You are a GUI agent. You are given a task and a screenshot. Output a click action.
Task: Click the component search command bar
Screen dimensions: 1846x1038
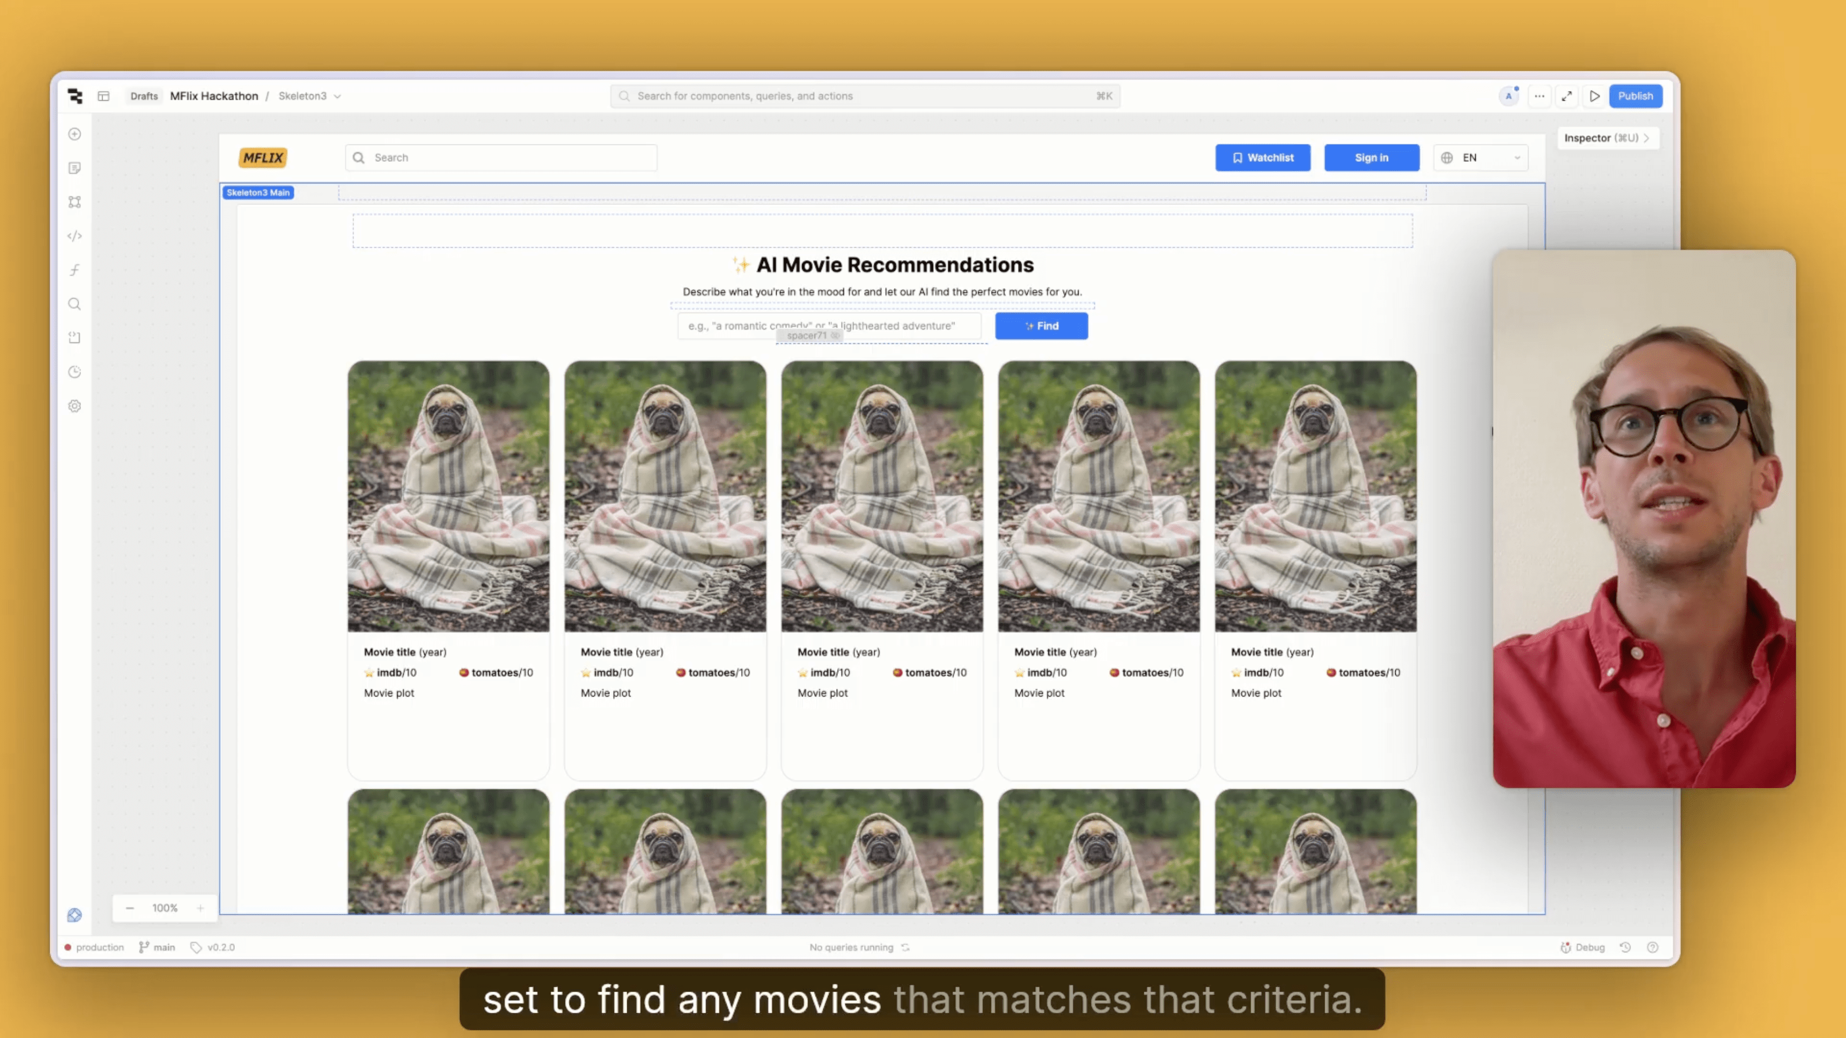865,96
